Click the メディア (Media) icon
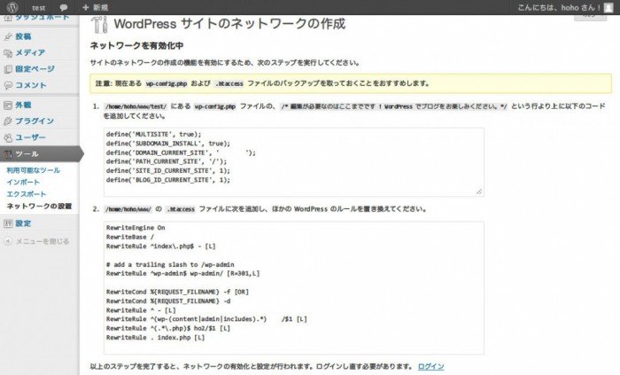The height and width of the screenshot is (375, 620). coord(9,52)
